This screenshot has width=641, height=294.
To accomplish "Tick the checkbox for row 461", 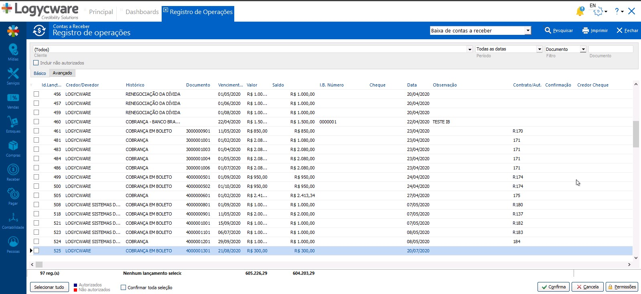I will pyautogui.click(x=37, y=131).
